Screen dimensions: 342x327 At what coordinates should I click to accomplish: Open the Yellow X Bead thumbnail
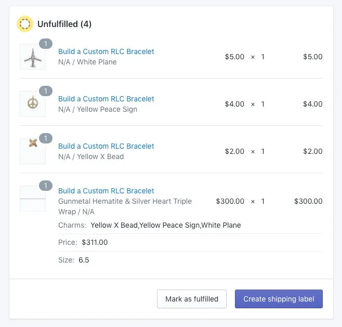[33, 151]
